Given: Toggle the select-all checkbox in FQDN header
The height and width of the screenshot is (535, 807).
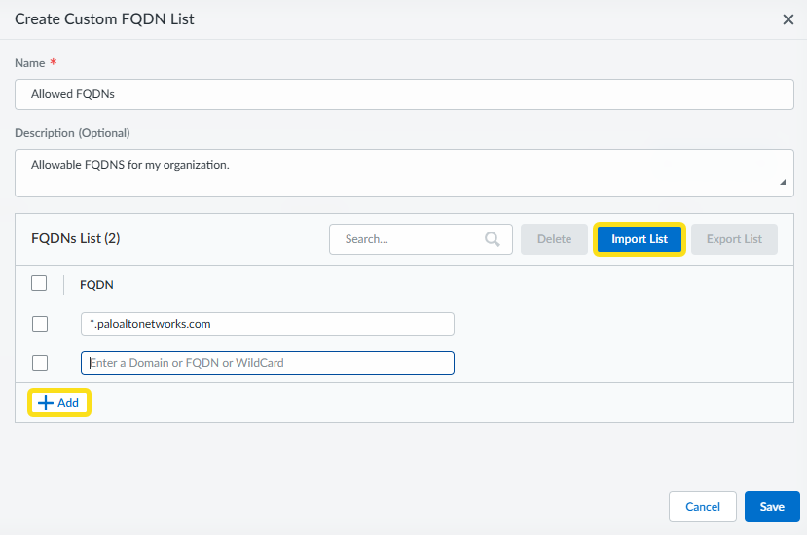Looking at the screenshot, I should coord(39,284).
